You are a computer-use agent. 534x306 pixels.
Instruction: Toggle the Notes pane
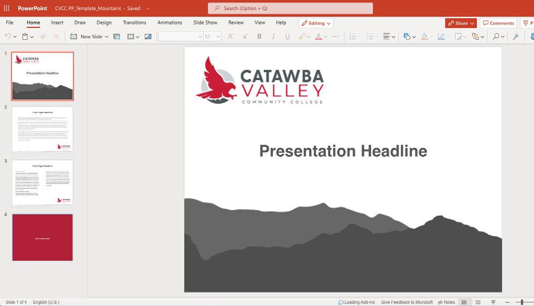tap(446, 302)
